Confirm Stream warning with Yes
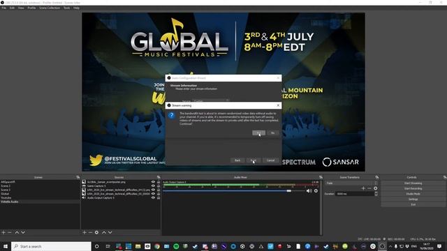Viewport: 447px width, 251px height. (258, 133)
